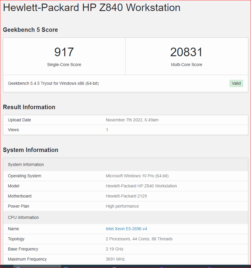This screenshot has width=251, height=268.
Task: Click the "Multi-Core Score" label
Action: tap(186, 65)
